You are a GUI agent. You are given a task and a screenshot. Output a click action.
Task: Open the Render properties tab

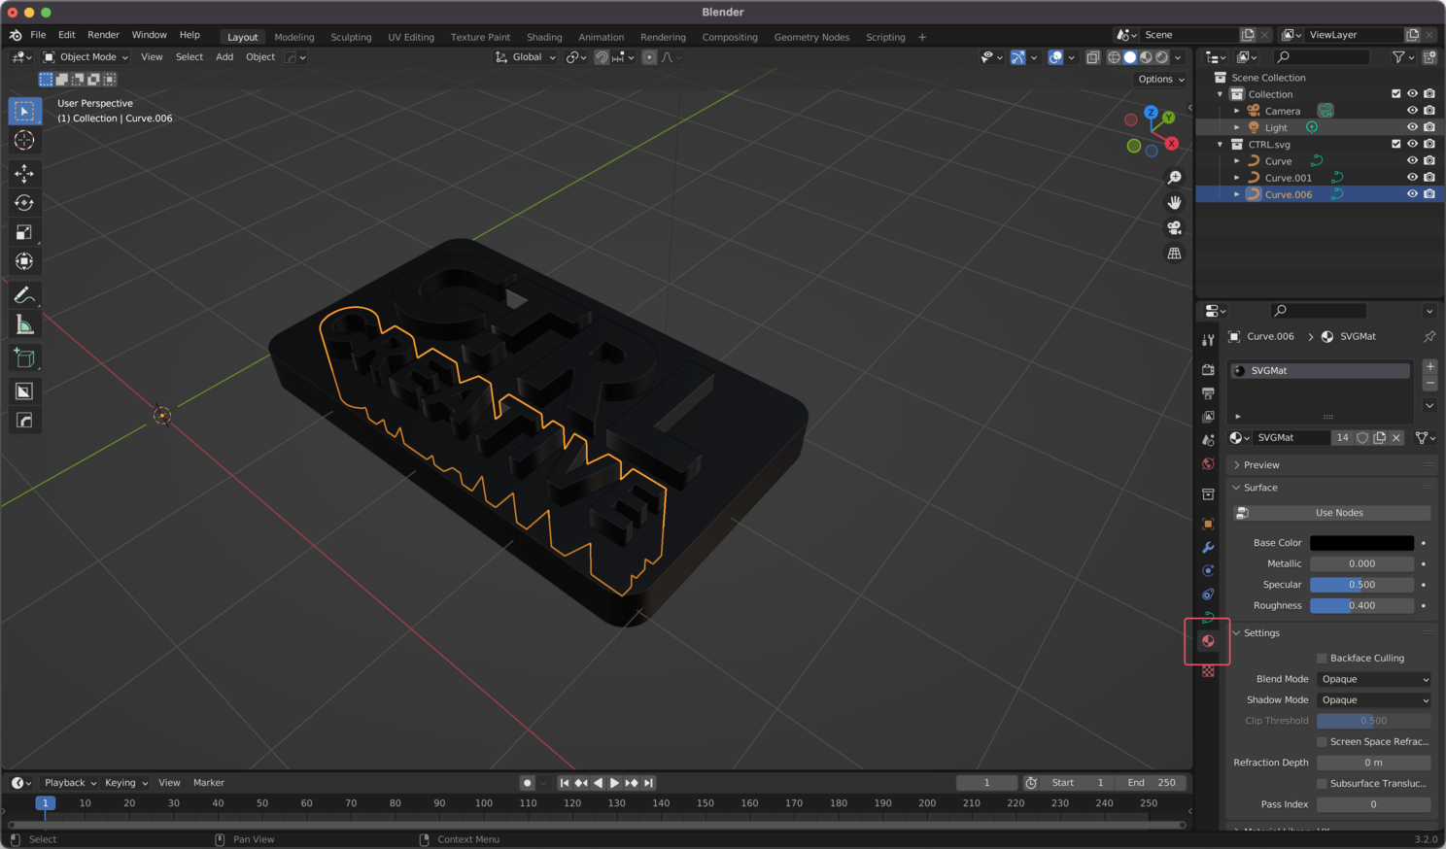point(1208,370)
